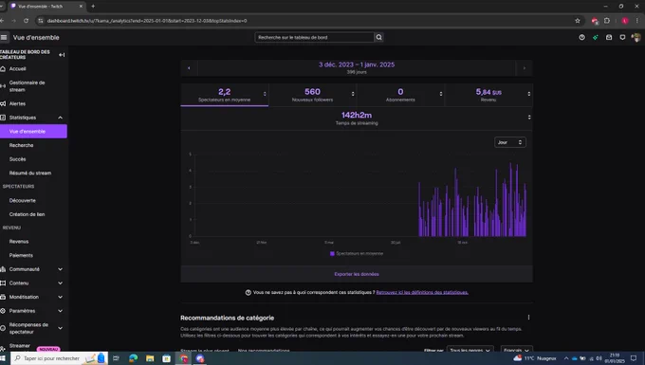Viewport: 645px width, 365px height.
Task: Click the help icon beside statistics question
Action: [x=249, y=293]
